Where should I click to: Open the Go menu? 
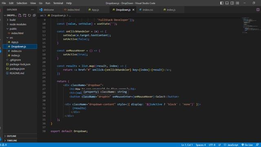tap(41, 3)
